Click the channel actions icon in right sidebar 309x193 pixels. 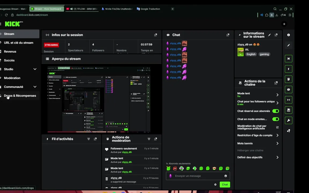click(x=288, y=110)
